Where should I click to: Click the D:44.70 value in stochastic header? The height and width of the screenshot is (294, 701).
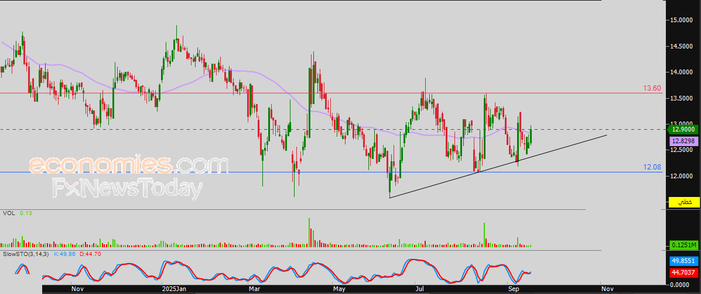[x=90, y=254]
